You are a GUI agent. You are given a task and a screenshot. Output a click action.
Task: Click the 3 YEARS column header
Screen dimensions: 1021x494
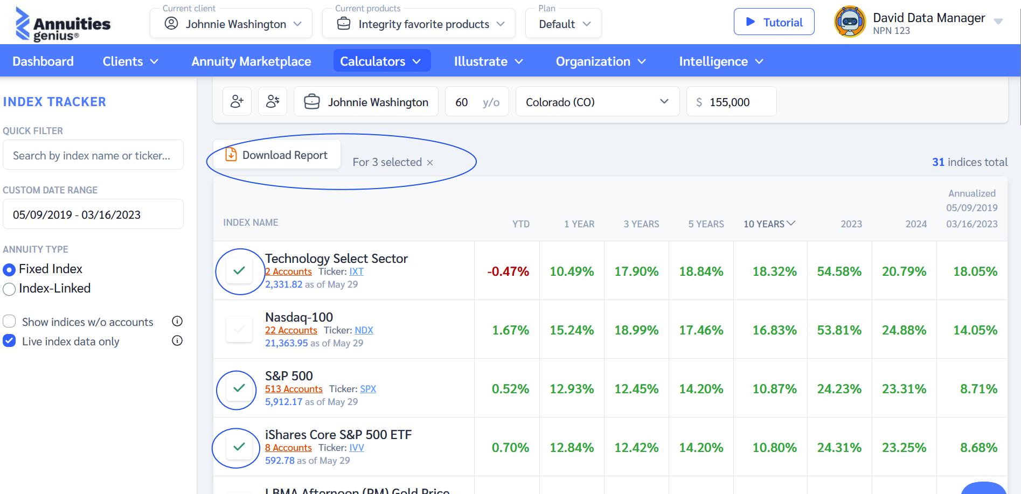641,224
